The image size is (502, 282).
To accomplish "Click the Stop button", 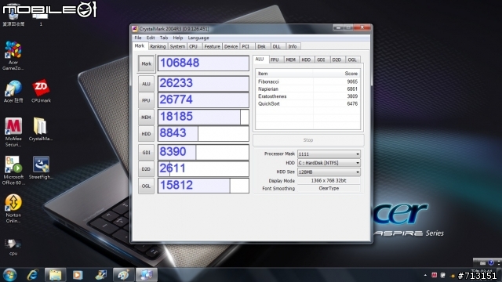I will 308,140.
